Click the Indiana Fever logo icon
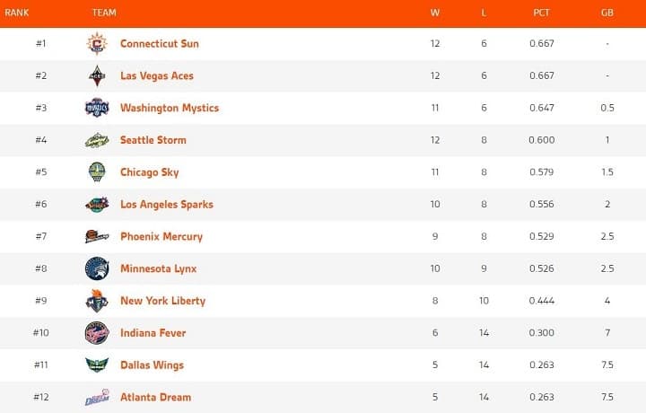The height and width of the screenshot is (413, 646). coord(97,333)
